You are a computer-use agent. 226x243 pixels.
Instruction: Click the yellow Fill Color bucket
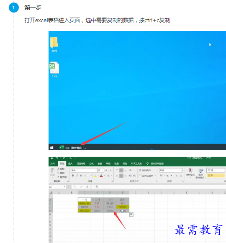(95, 176)
